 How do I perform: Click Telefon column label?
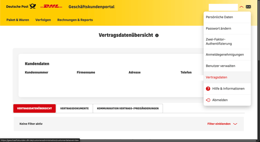click(x=186, y=73)
